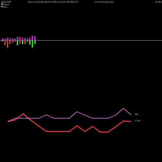Image resolution: width=162 pixels, height=162 pixels.
Task: Click the "Accord Synergy Limit" company name text
Action: pyautogui.click(x=104, y=2)
